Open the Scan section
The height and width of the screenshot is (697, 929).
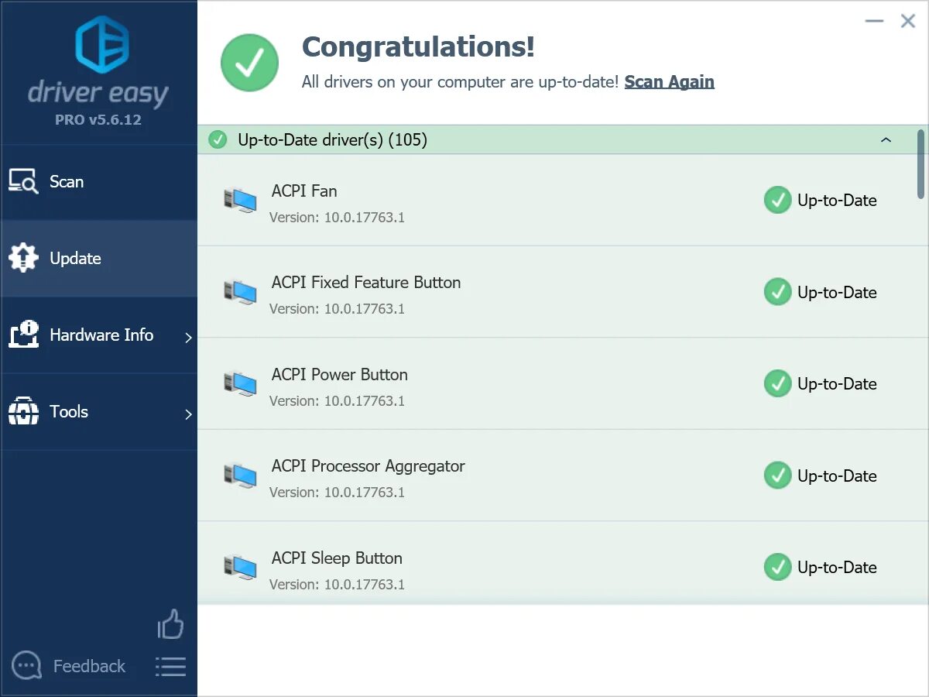point(98,181)
